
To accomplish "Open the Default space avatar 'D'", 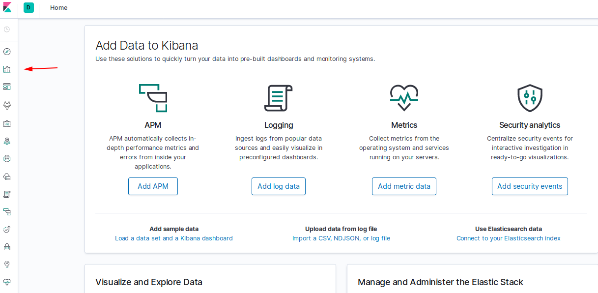I will pyautogui.click(x=28, y=8).
